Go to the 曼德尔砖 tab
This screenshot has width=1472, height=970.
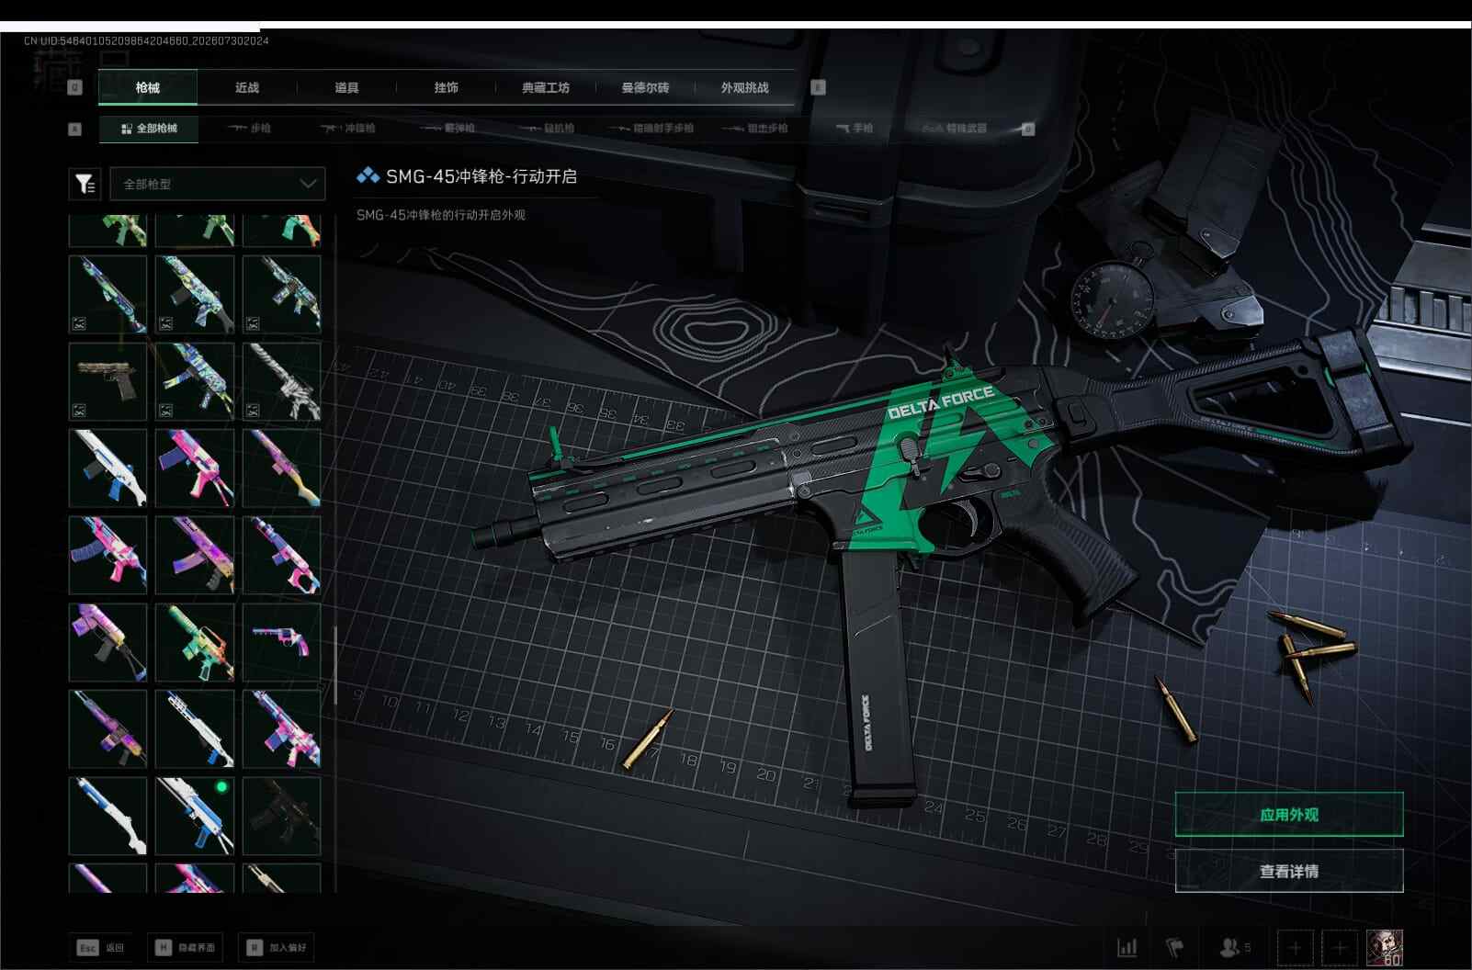[645, 87]
